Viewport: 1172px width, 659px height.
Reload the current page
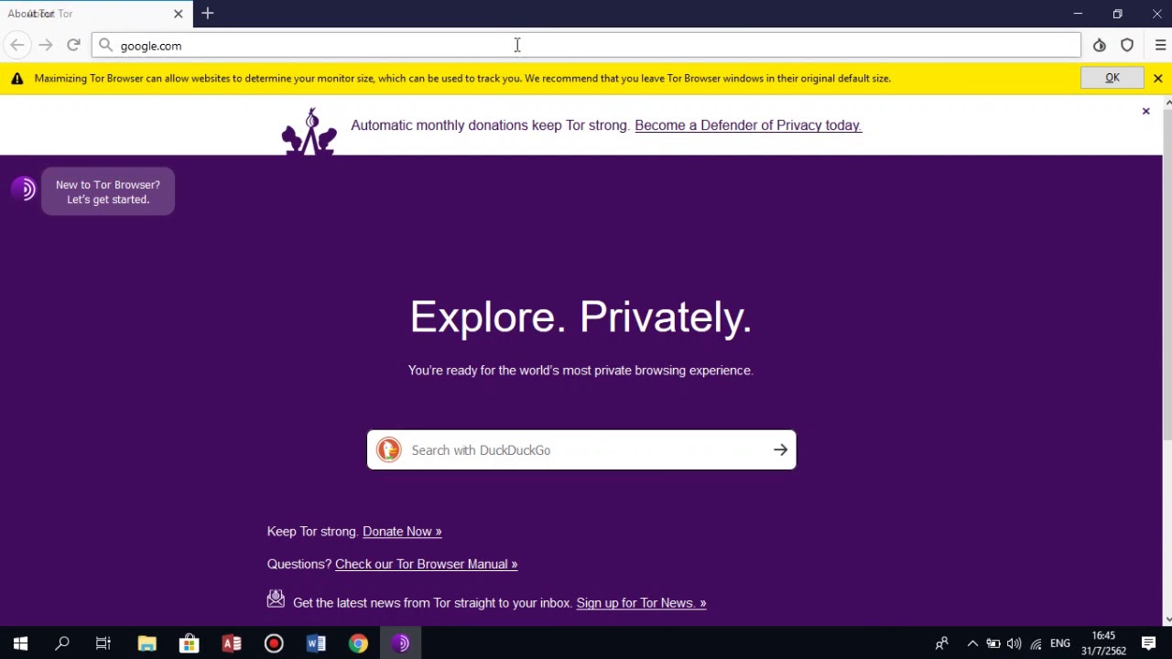pos(73,45)
